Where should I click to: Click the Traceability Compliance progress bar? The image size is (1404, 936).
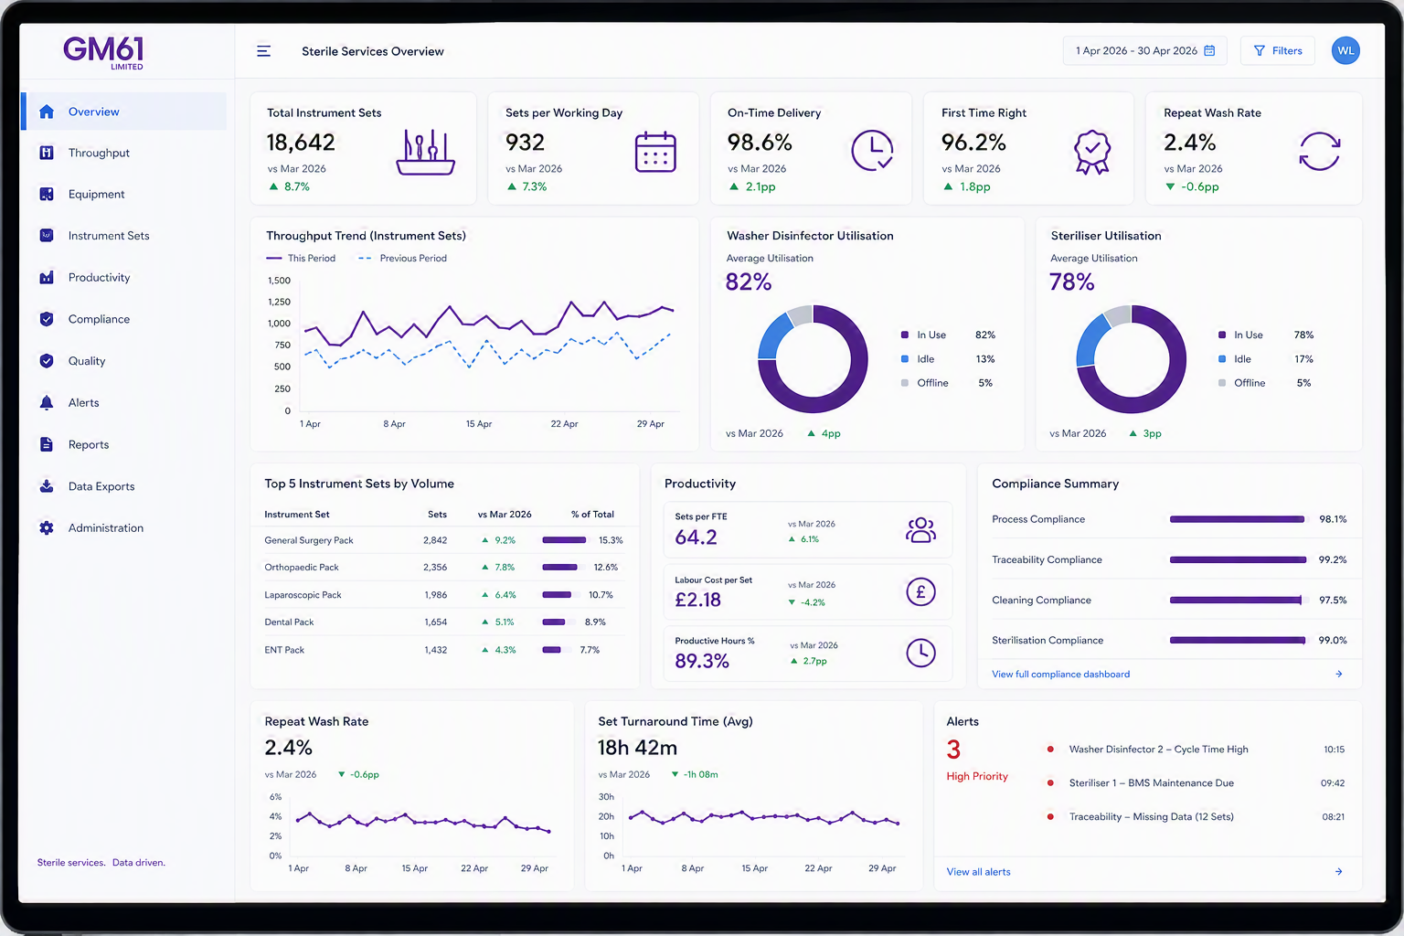click(x=1238, y=559)
